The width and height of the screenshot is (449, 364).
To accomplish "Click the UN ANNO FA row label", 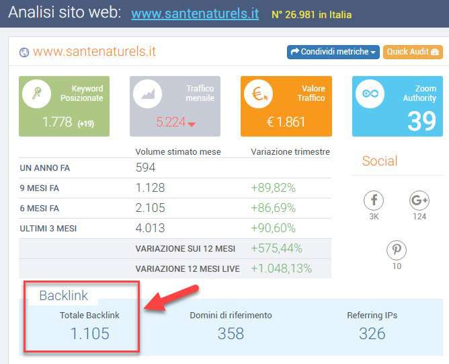I will [x=45, y=168].
